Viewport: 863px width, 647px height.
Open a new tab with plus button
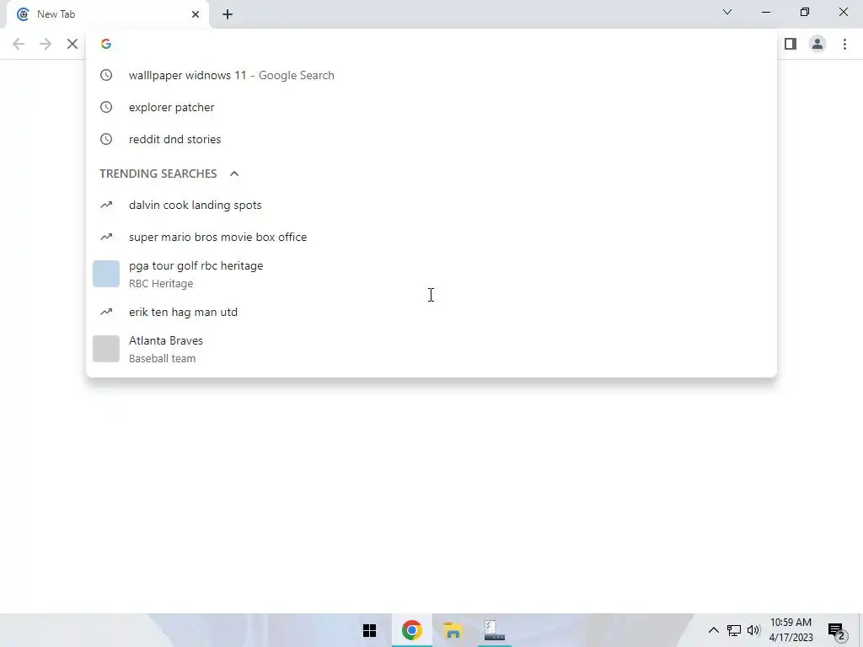click(x=228, y=14)
